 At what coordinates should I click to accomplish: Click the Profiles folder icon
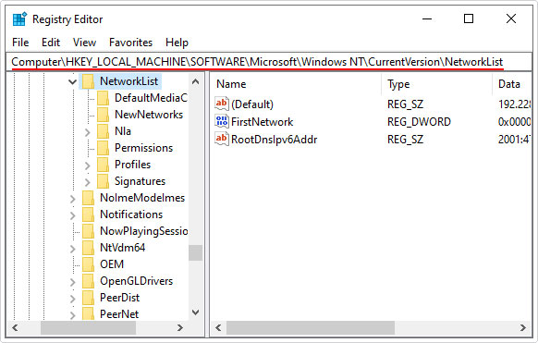[x=103, y=165]
